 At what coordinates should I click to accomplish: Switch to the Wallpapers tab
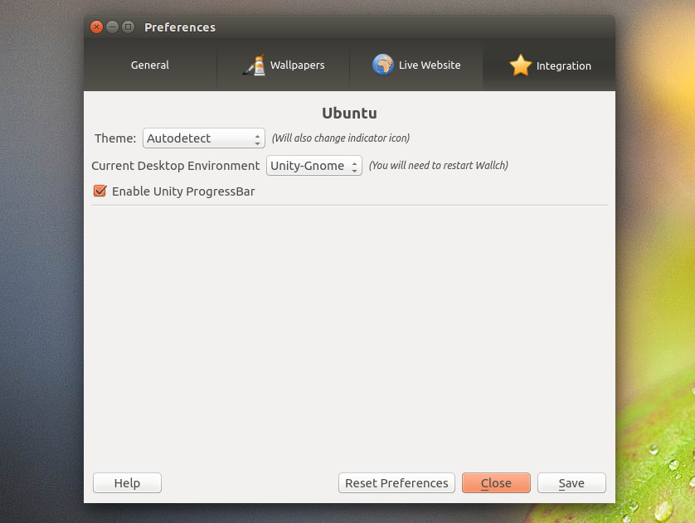pos(284,65)
